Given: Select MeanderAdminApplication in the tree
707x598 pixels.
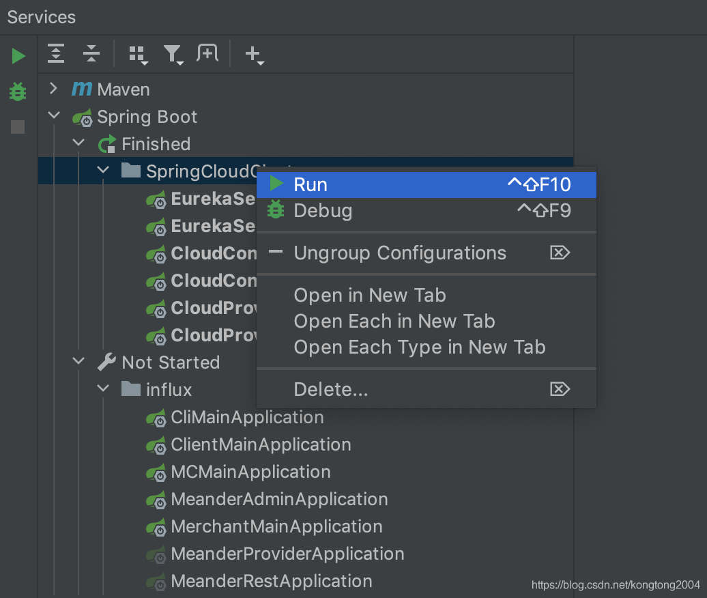Looking at the screenshot, I should point(279,499).
